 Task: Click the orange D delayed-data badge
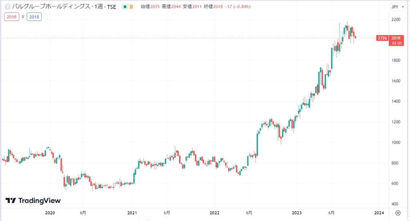pos(131,7)
